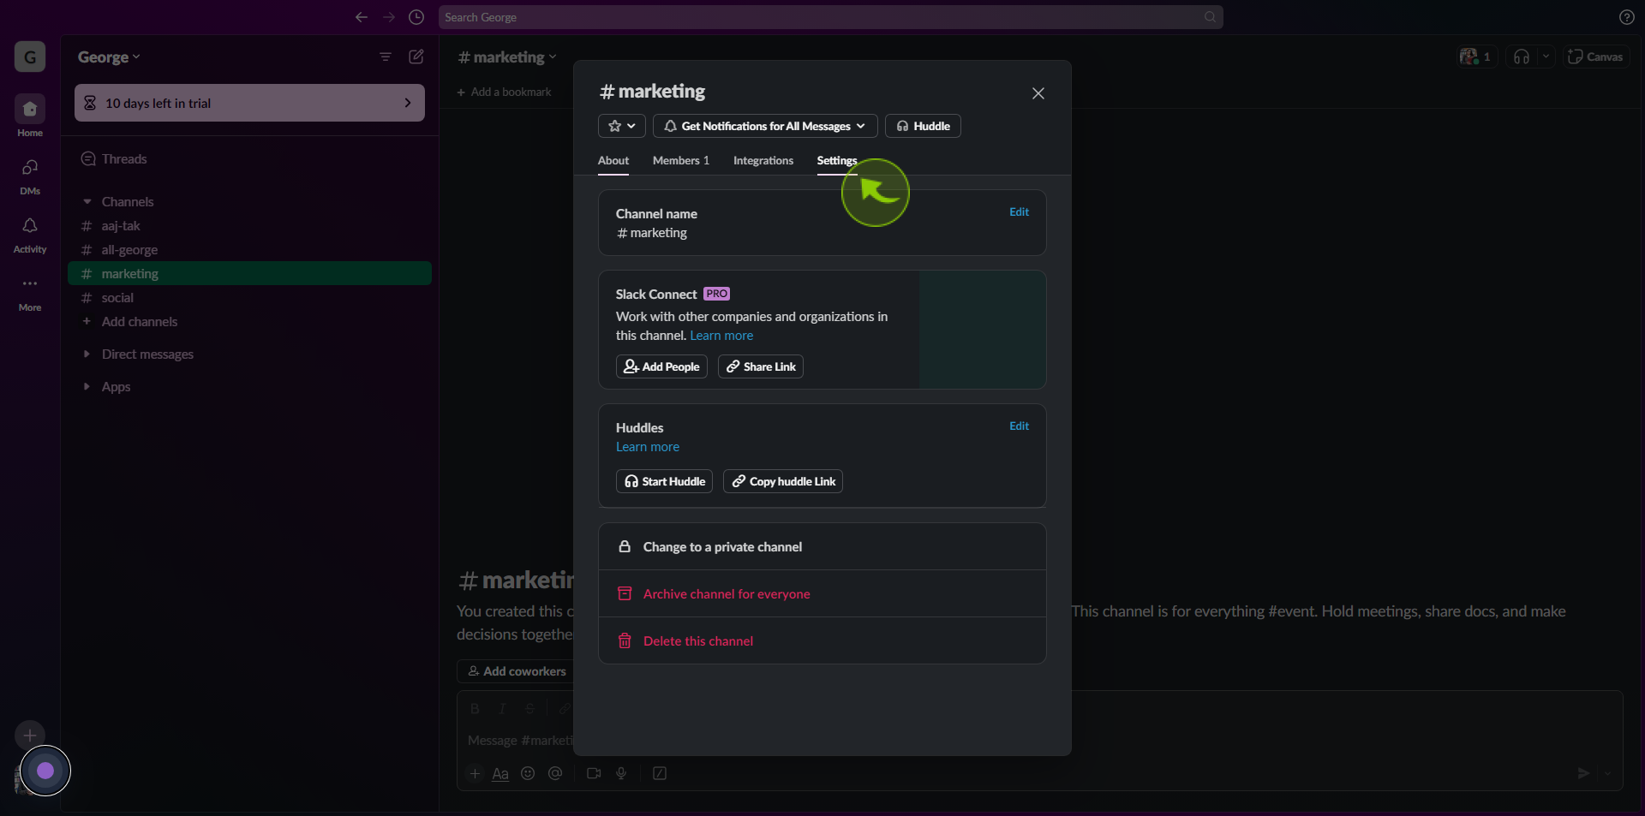Viewport: 1645px width, 816px height.
Task: Click the George workspace avatar G
Action: 30,57
